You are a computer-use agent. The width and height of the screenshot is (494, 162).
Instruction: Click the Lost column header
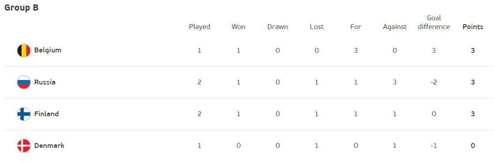point(317,27)
